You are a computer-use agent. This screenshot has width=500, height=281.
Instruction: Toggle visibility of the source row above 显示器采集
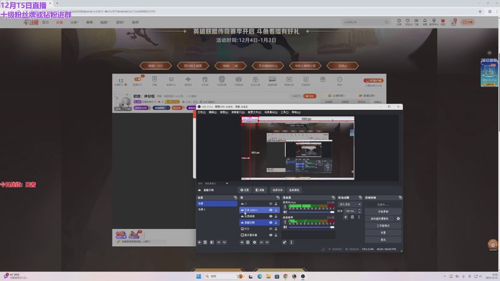[271, 229]
